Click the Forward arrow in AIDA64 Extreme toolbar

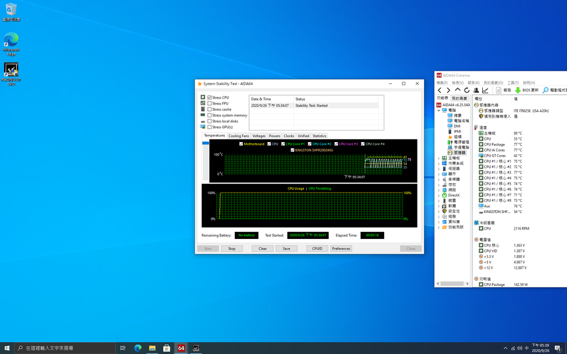coord(449,90)
